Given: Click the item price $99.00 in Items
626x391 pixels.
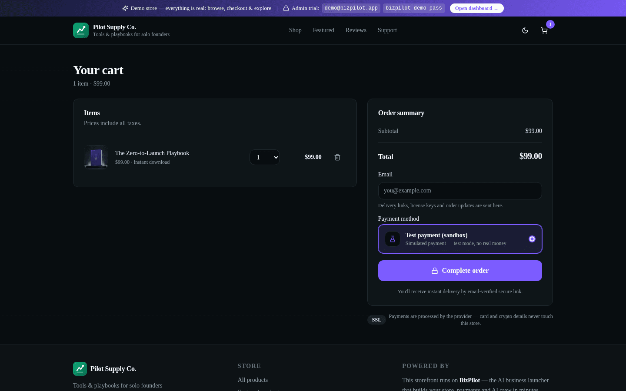Looking at the screenshot, I should (x=313, y=157).
